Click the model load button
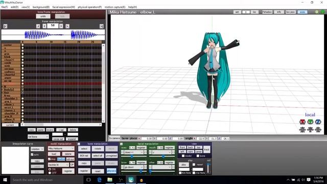The image size is (327, 184). tap(54, 154)
